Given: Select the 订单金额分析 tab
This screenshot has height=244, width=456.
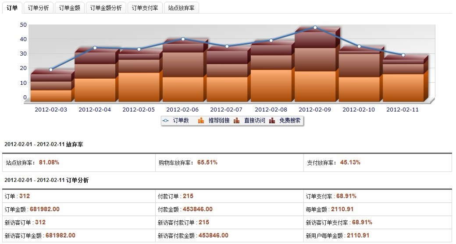Looking at the screenshot, I should [x=106, y=8].
